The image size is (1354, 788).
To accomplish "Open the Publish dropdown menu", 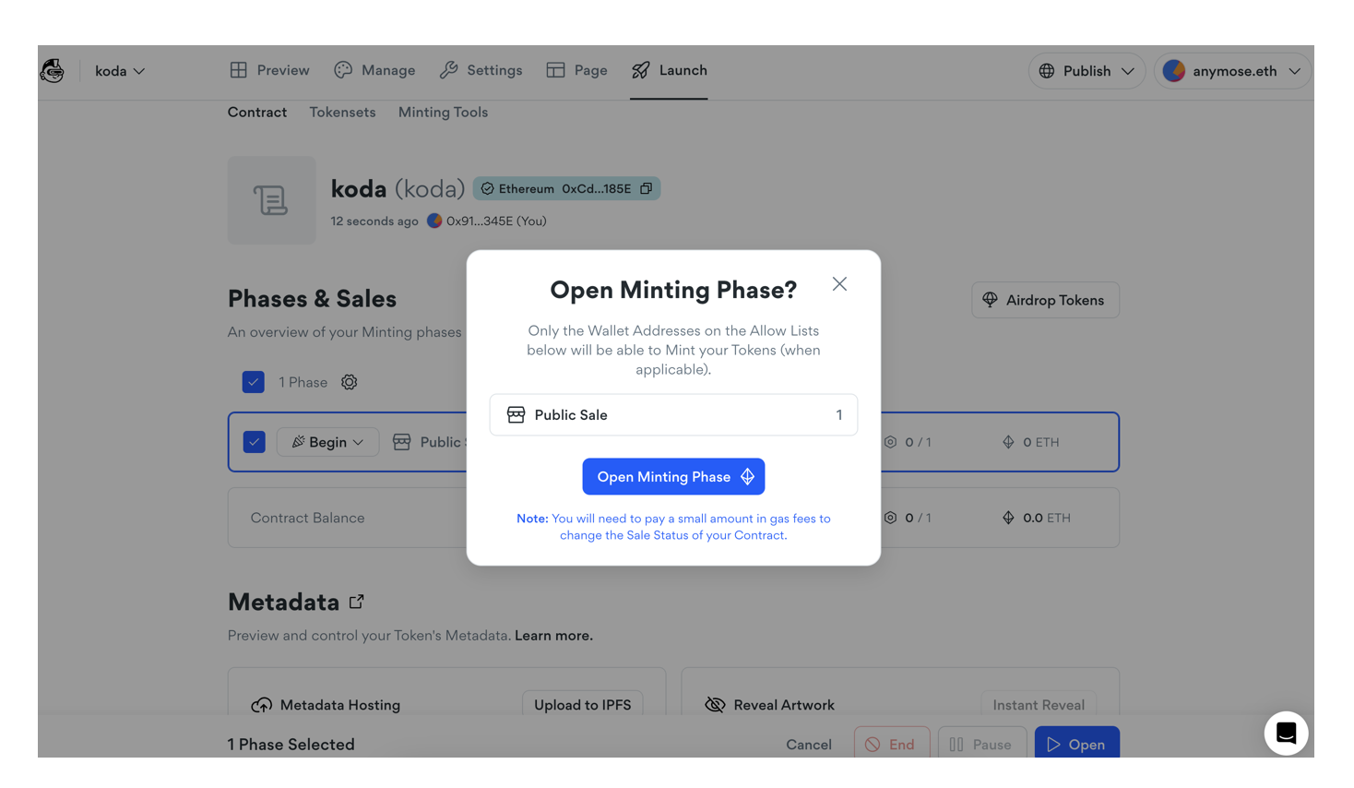I will [1086, 71].
